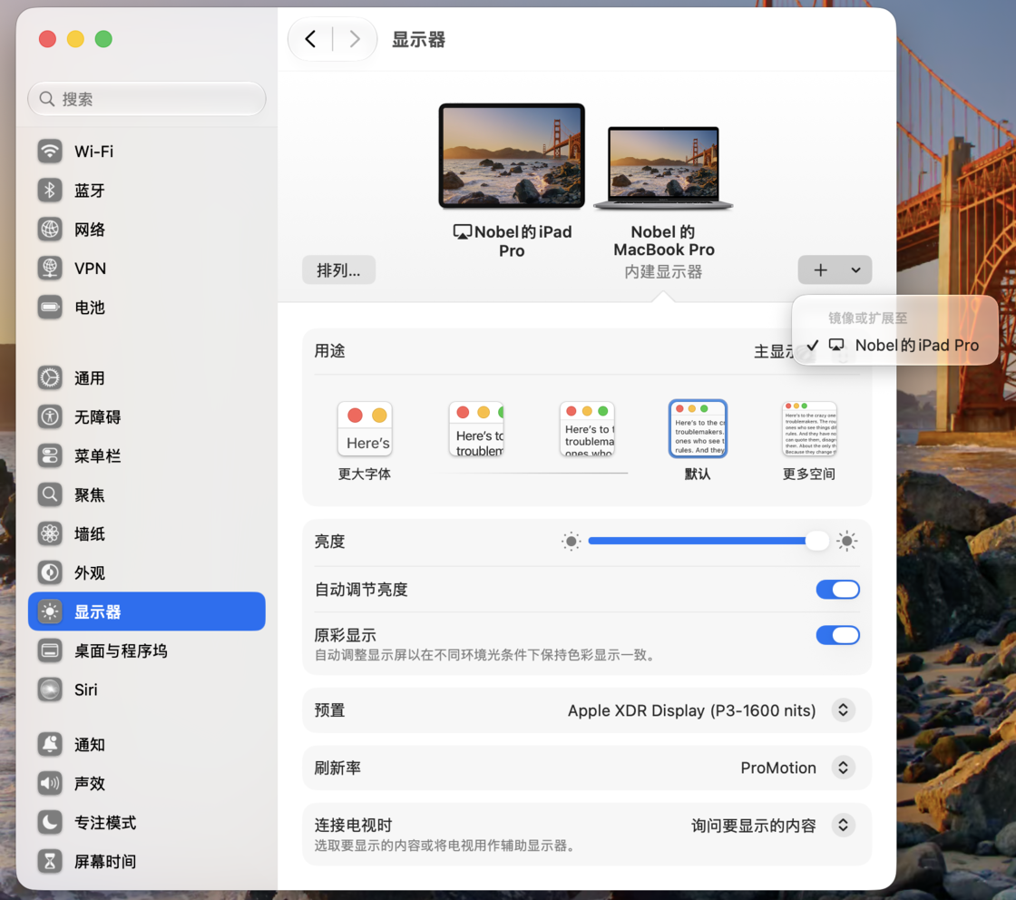The image size is (1016, 900).
Task: Click the 无障碍 accessibility icon
Action: 50,416
